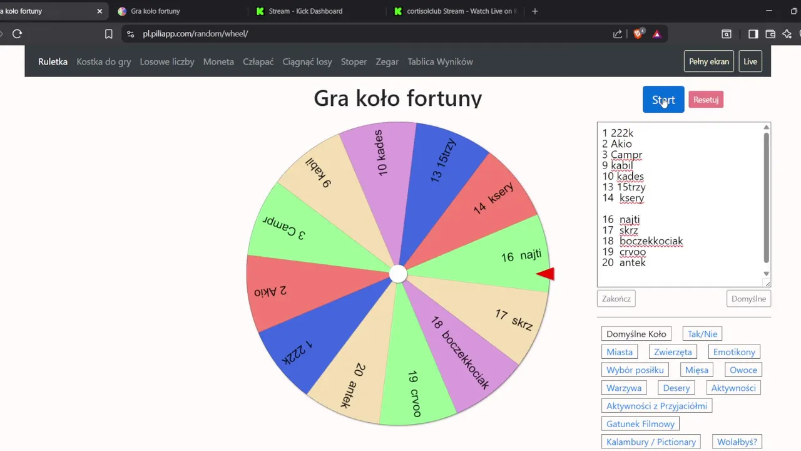Pick the Warzywa preset
The height and width of the screenshot is (451, 801).
[624, 388]
